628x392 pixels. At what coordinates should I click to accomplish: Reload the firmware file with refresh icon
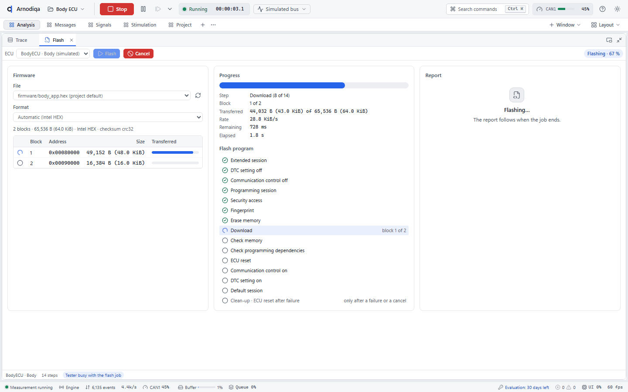click(x=198, y=95)
